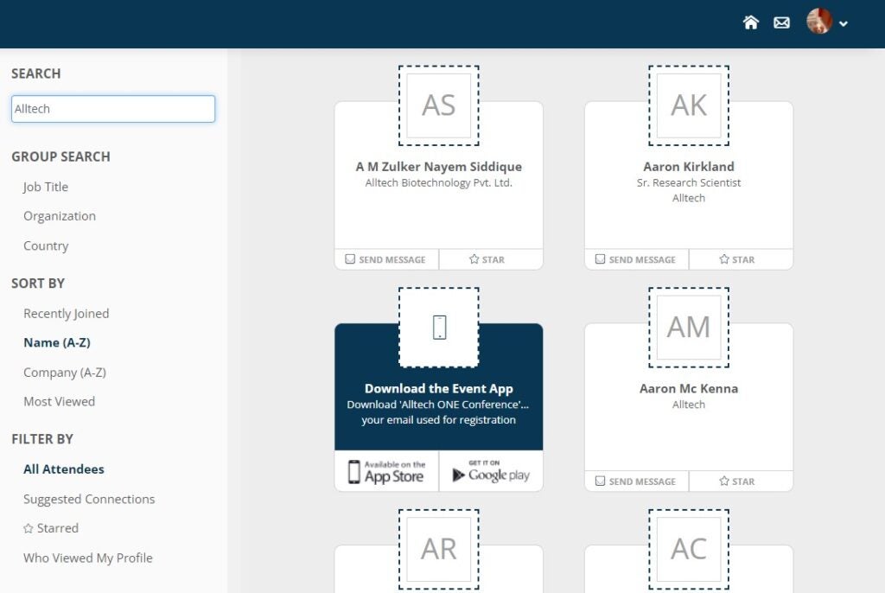885x593 pixels.
Task: Open the Google Play download badge
Action: click(x=491, y=471)
